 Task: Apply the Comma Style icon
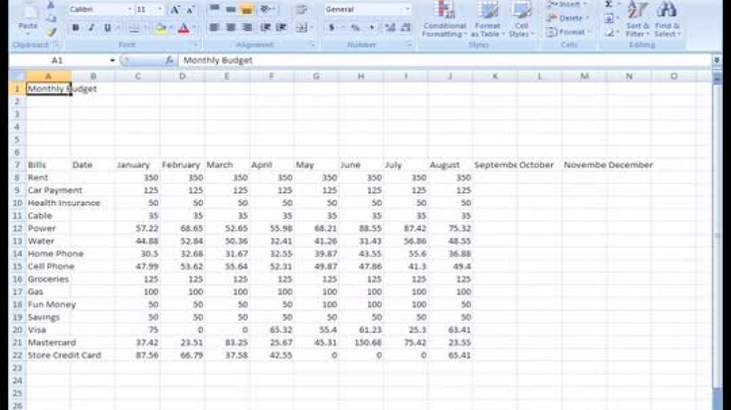pos(372,27)
